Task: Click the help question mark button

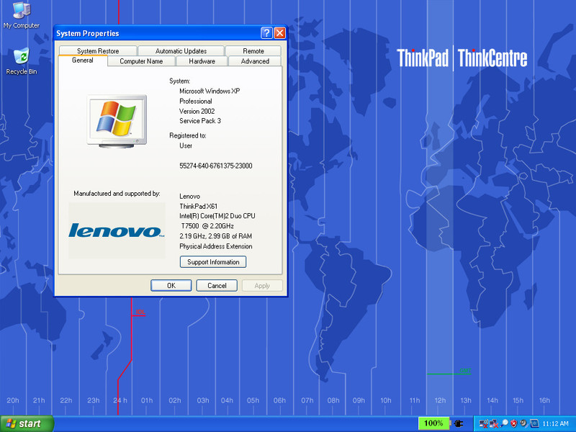Action: click(x=266, y=33)
